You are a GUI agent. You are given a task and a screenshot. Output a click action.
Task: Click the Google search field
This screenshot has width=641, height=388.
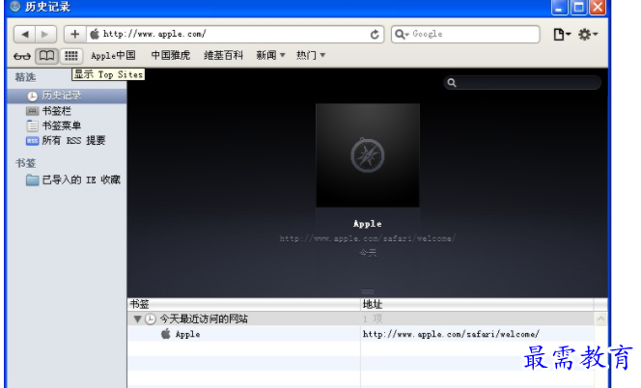point(465,35)
